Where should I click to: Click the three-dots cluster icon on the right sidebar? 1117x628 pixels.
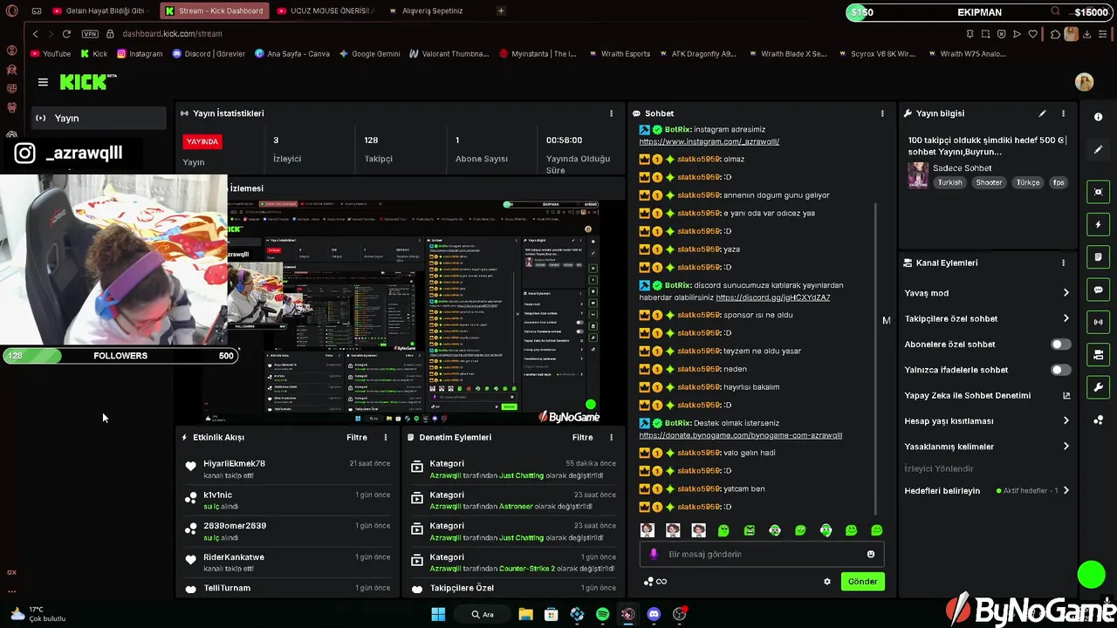[1098, 420]
